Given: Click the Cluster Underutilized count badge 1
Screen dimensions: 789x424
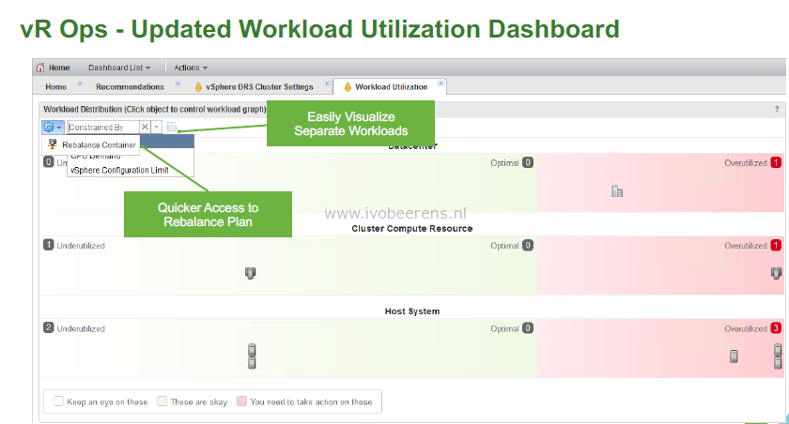Looking at the screenshot, I should [x=48, y=245].
